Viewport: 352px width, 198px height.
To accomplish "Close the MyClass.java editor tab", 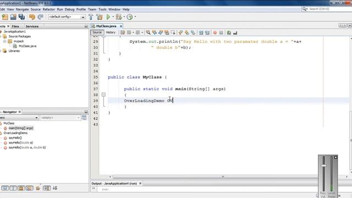I will tap(121, 26).
